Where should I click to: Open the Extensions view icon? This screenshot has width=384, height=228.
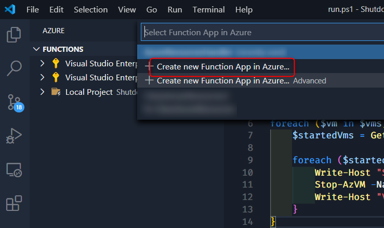pos(14,203)
